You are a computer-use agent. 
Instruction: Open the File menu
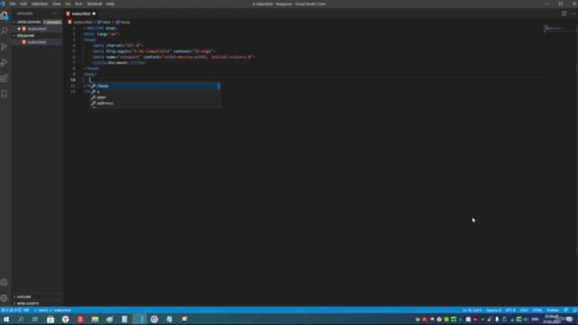click(13, 4)
